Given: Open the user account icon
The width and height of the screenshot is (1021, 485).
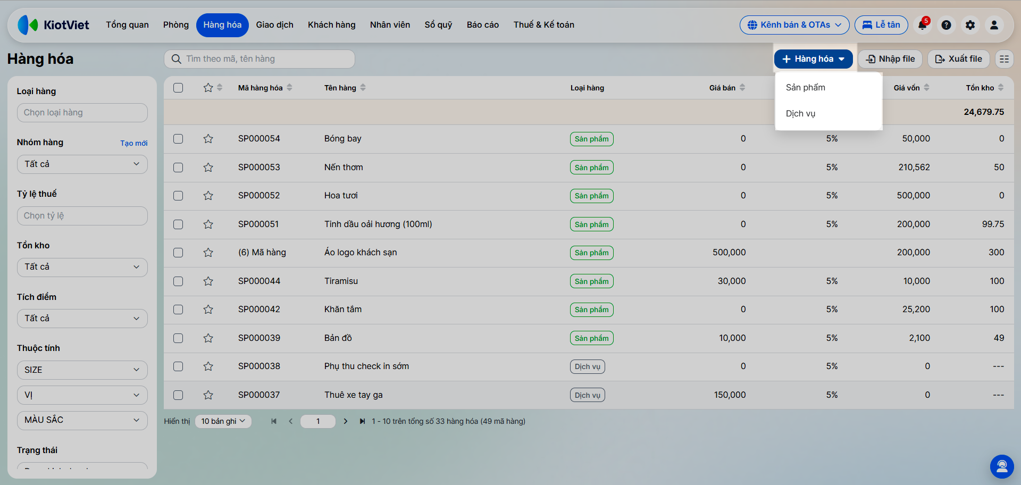Looking at the screenshot, I should click(994, 25).
